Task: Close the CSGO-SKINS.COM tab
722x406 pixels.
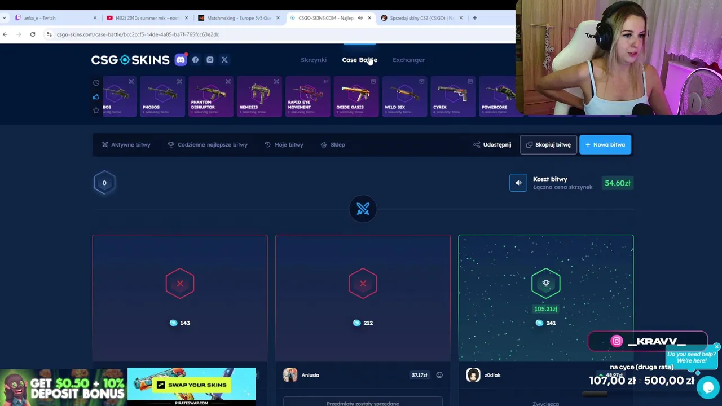Action: (369, 18)
